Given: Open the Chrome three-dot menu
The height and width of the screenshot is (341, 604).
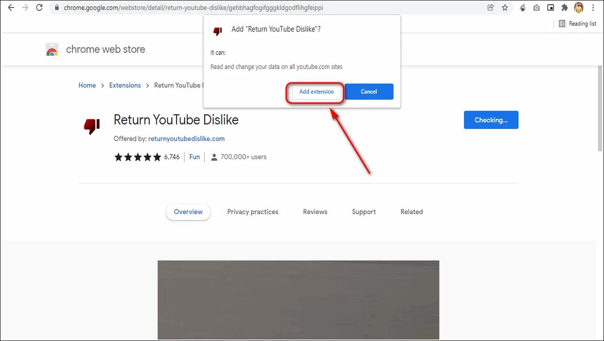Looking at the screenshot, I should 593,8.
